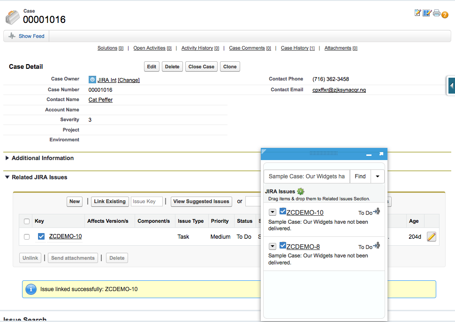Open the Cat Peffer contact link

[x=100, y=100]
